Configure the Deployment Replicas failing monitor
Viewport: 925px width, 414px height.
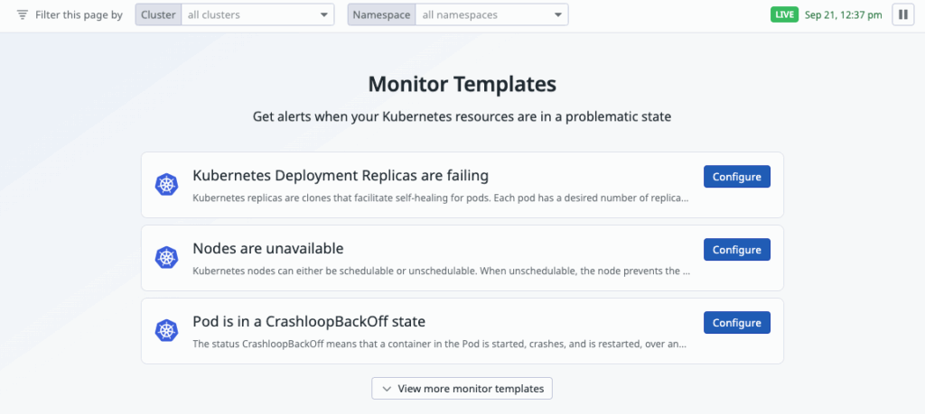tap(736, 176)
